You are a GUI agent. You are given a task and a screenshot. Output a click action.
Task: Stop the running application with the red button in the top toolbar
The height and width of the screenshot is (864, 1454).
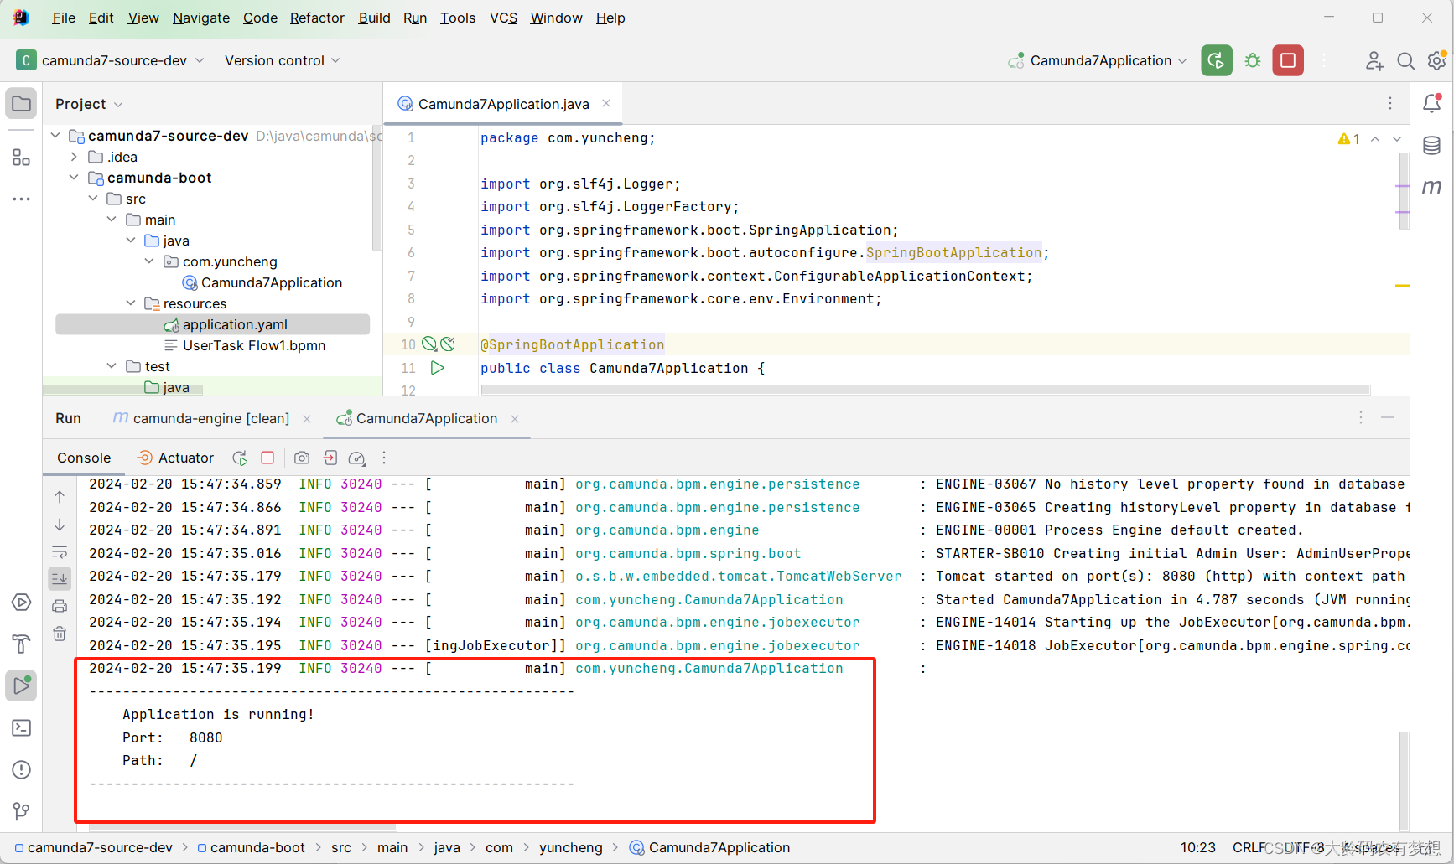[x=1288, y=60]
